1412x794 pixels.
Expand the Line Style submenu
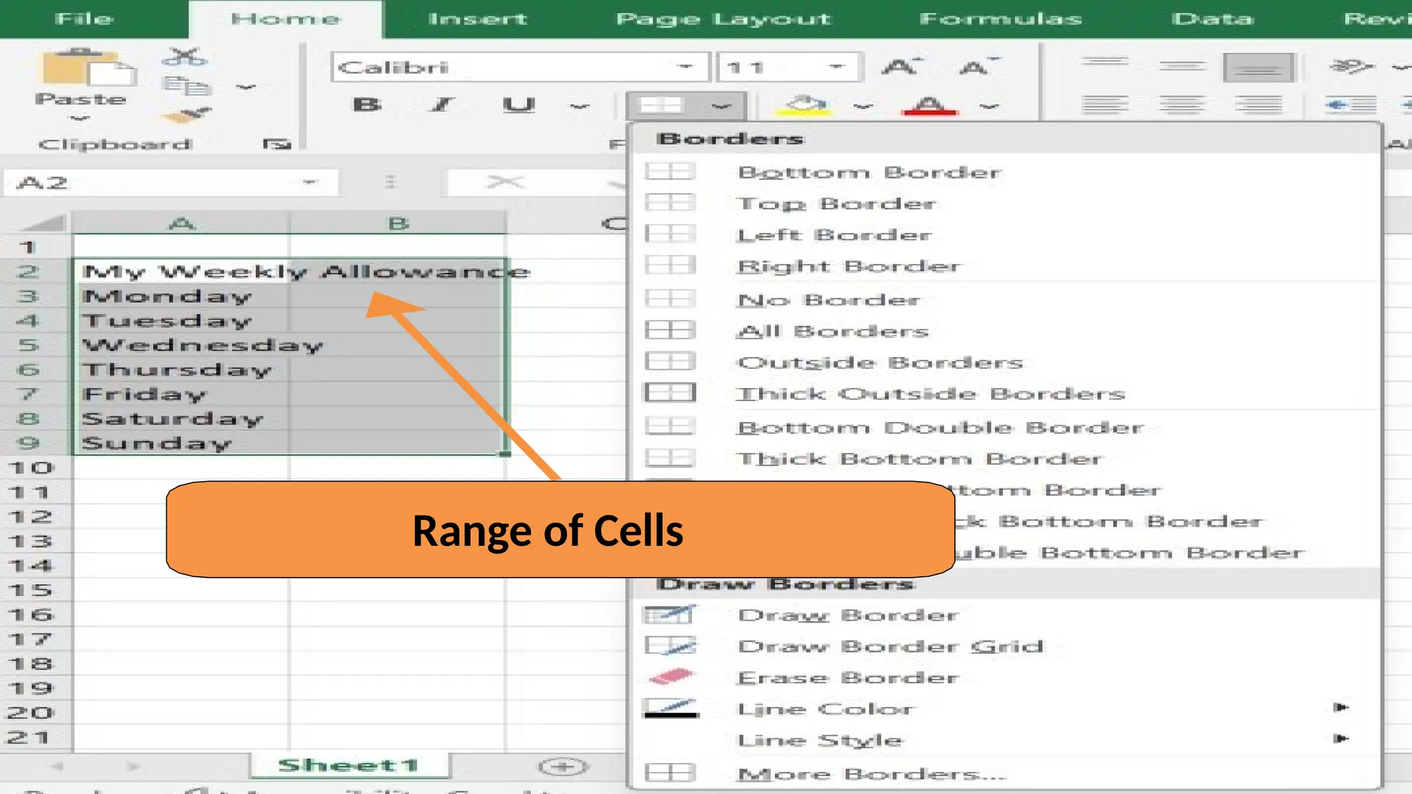(x=1007, y=740)
